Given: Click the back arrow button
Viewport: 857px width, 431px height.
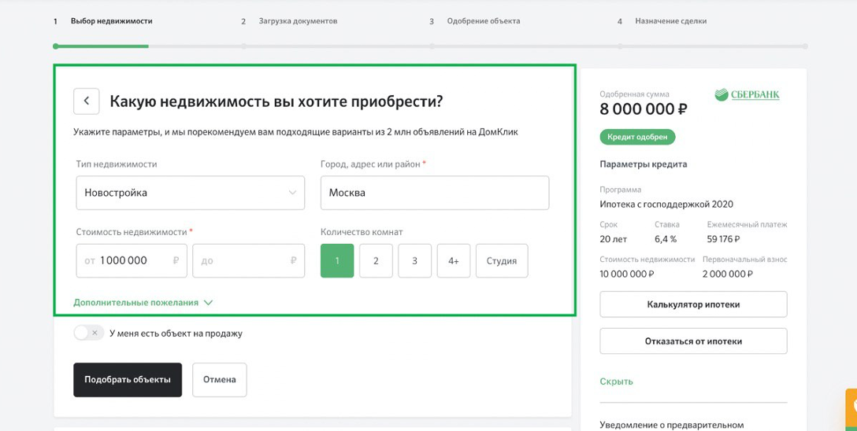Looking at the screenshot, I should point(86,101).
